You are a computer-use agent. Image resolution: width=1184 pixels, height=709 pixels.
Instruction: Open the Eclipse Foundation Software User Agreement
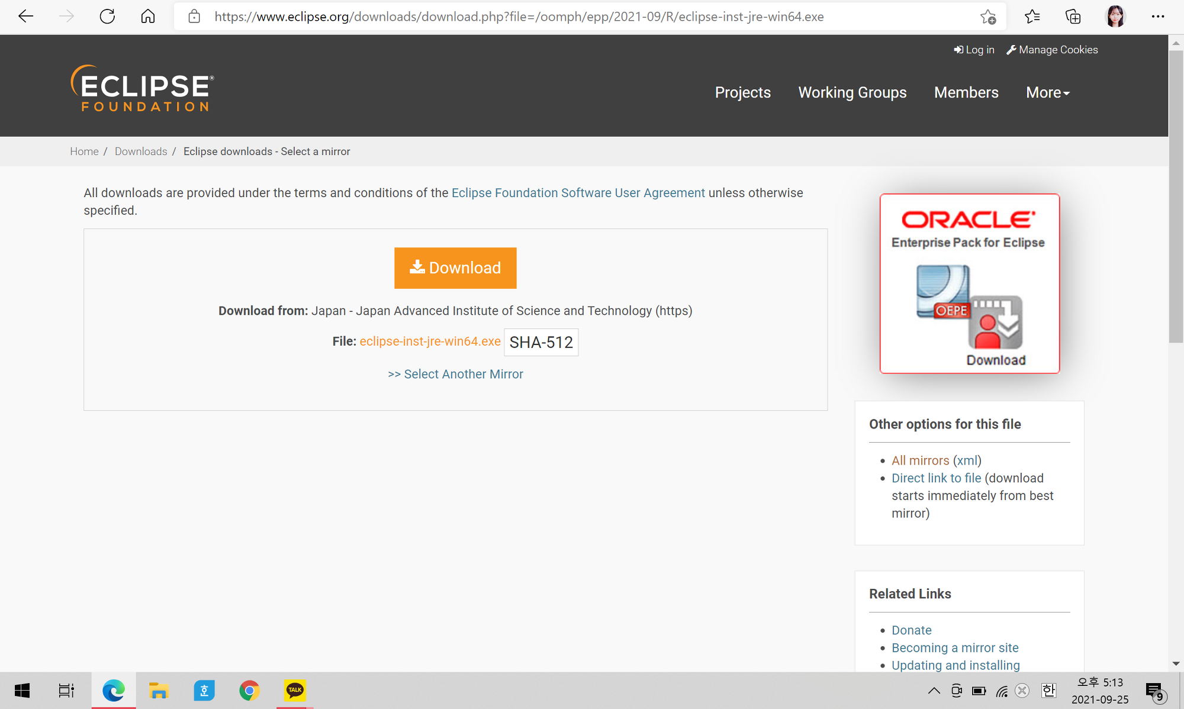coord(578,193)
